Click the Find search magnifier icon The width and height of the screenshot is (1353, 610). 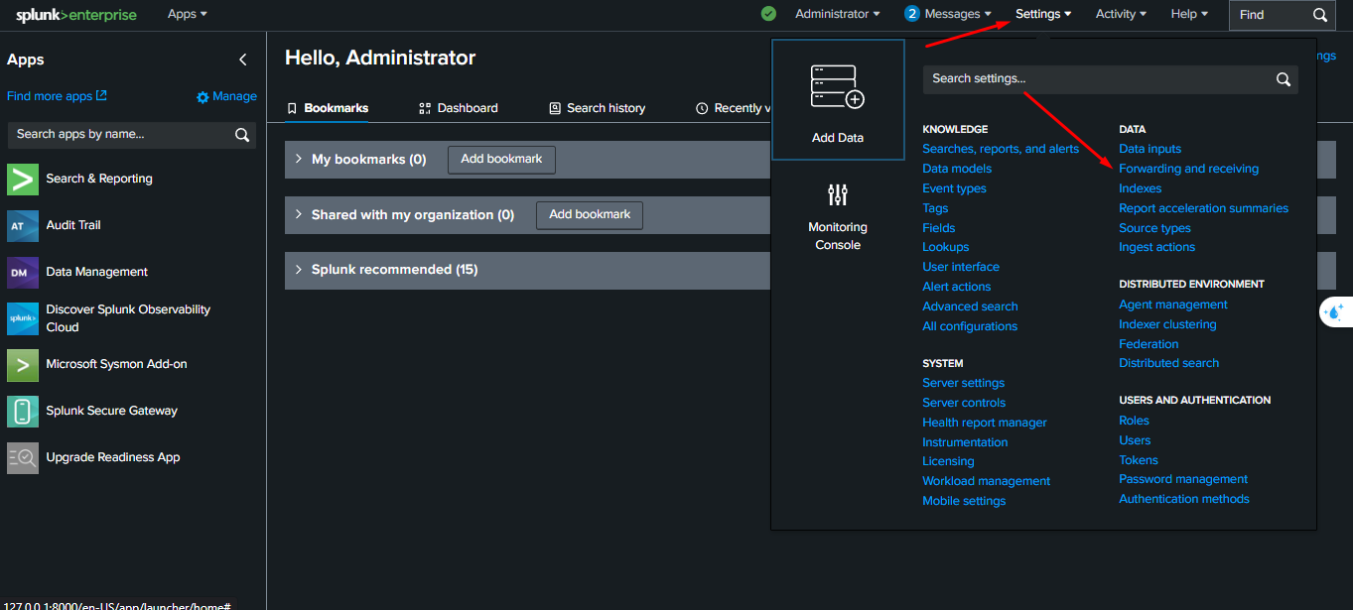point(1320,15)
